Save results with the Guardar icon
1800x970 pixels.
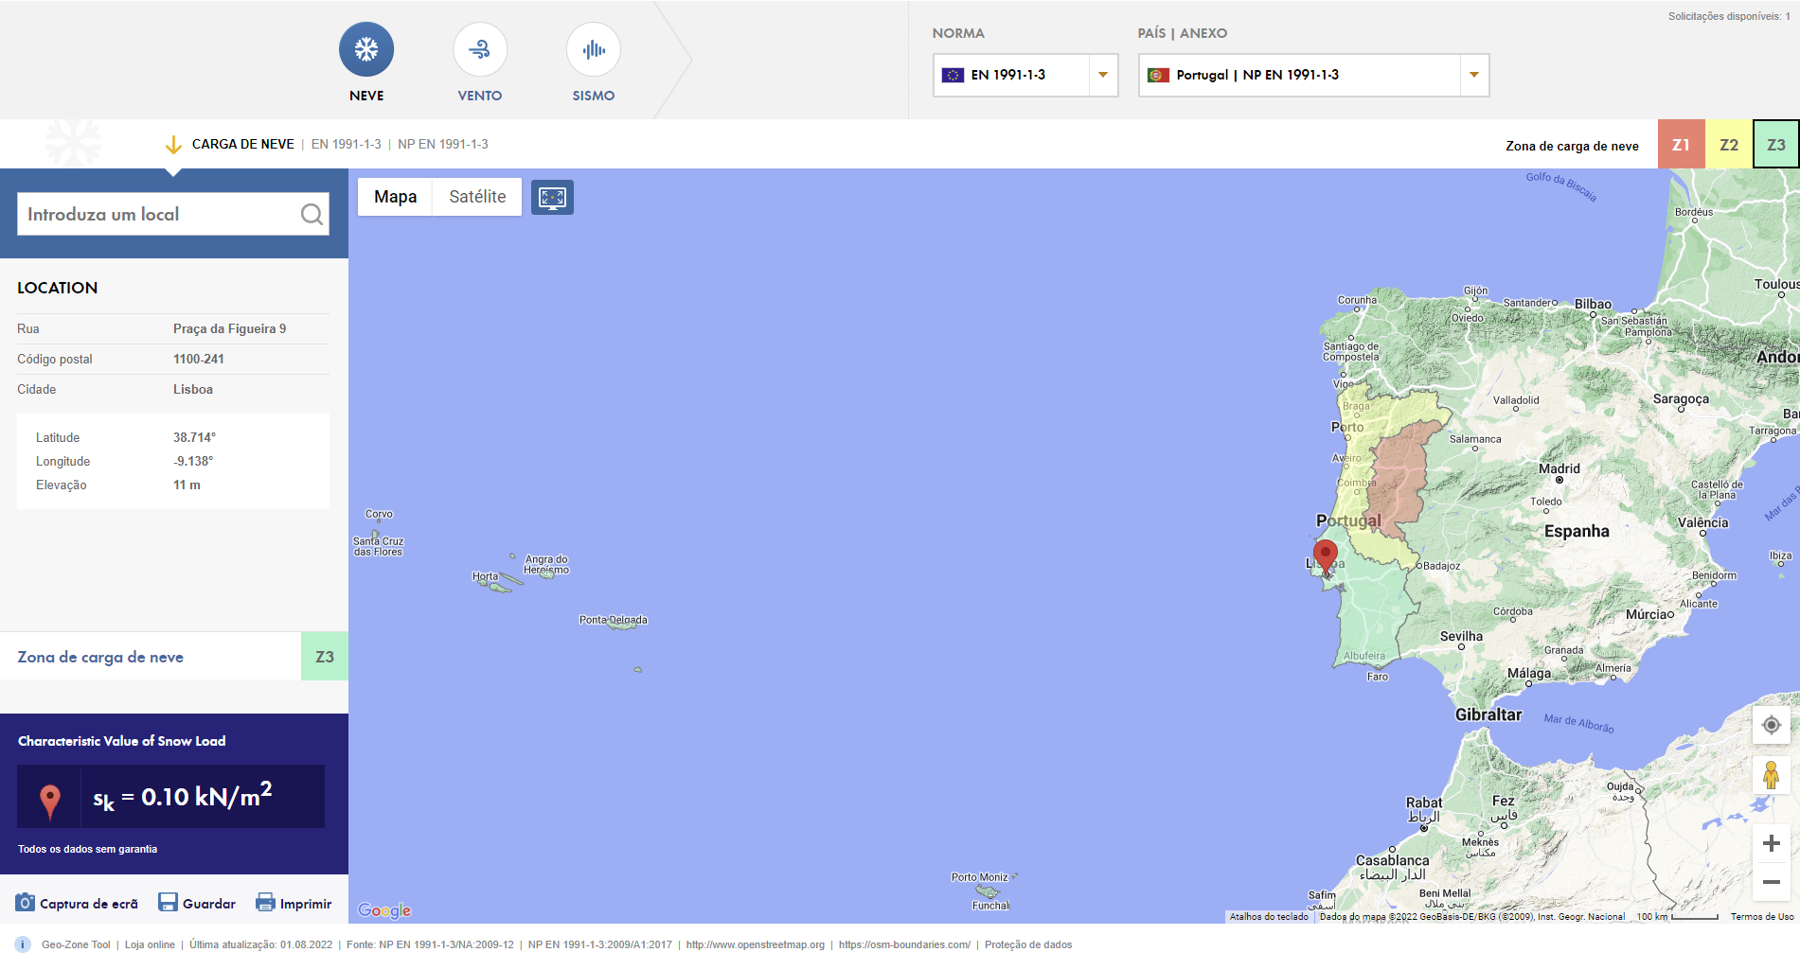click(168, 903)
